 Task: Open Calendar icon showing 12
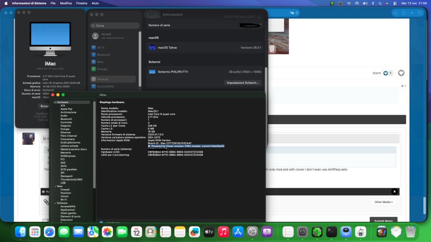136,232
